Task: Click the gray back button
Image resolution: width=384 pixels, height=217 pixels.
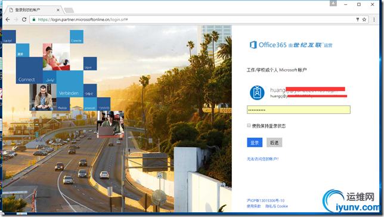Action: coord(274,142)
